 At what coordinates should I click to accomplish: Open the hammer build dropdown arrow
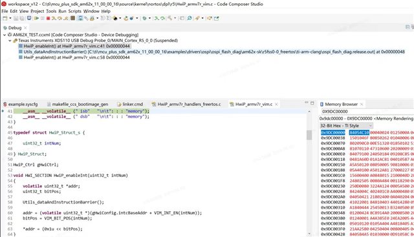(x=175, y=18)
